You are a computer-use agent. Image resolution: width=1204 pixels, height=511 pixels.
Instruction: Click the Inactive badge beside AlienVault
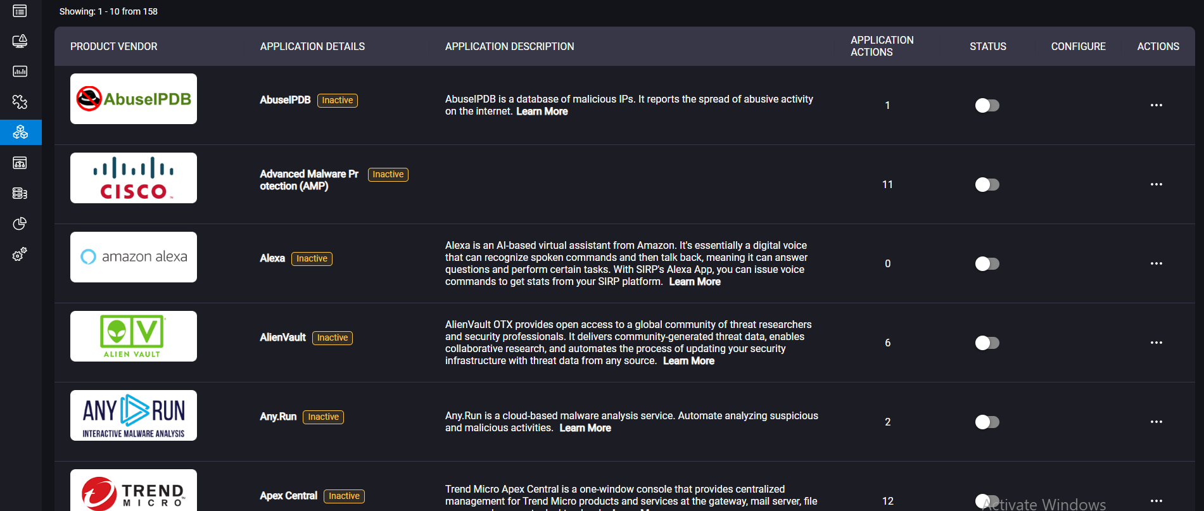[x=333, y=338]
